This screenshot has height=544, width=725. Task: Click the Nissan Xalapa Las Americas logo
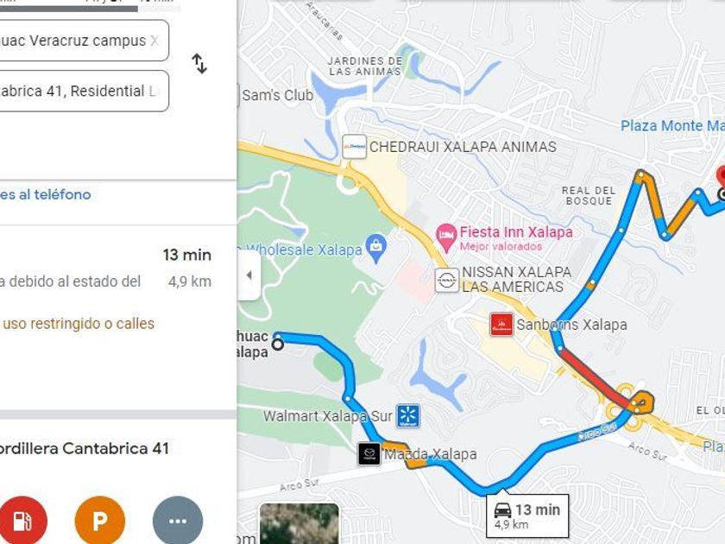coord(447,280)
